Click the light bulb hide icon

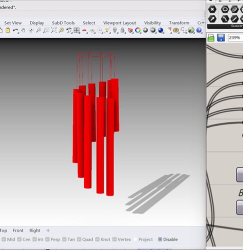[x=115, y=30]
